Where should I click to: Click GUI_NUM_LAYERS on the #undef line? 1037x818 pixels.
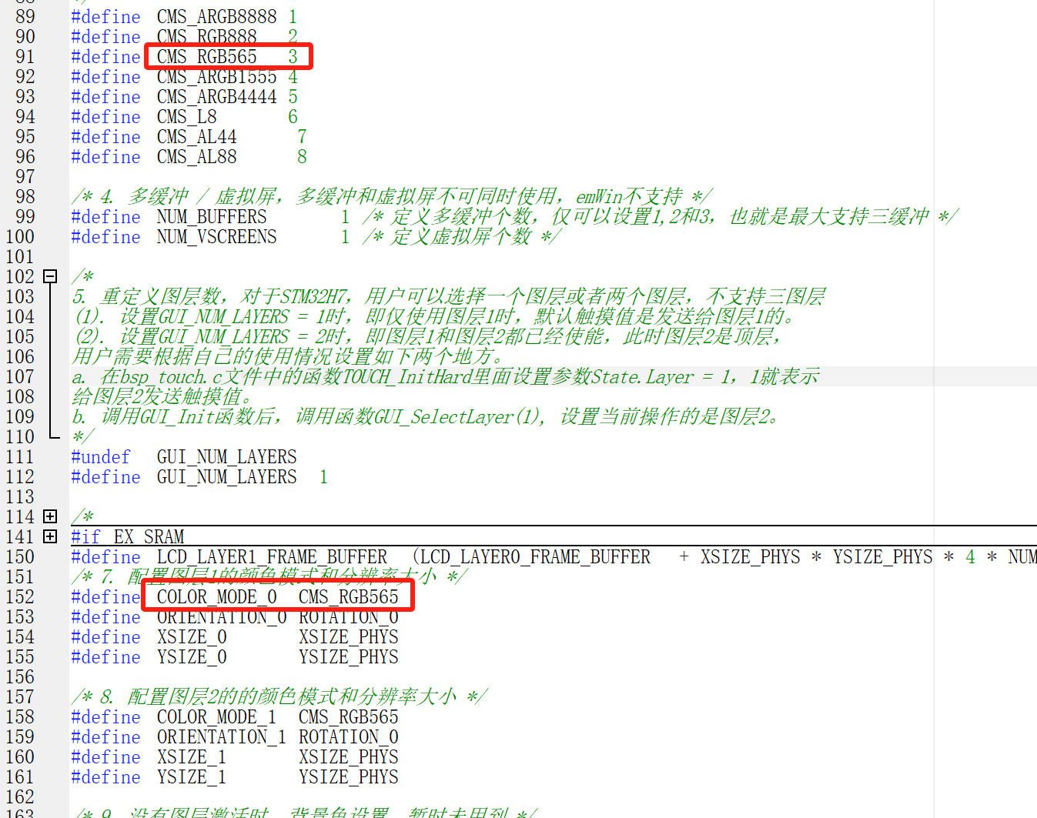pos(226,457)
